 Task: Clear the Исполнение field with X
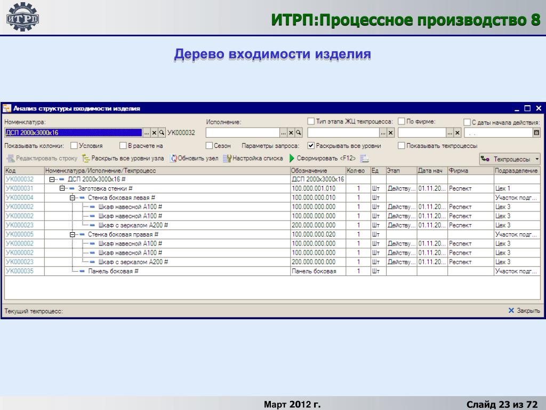pos(291,133)
